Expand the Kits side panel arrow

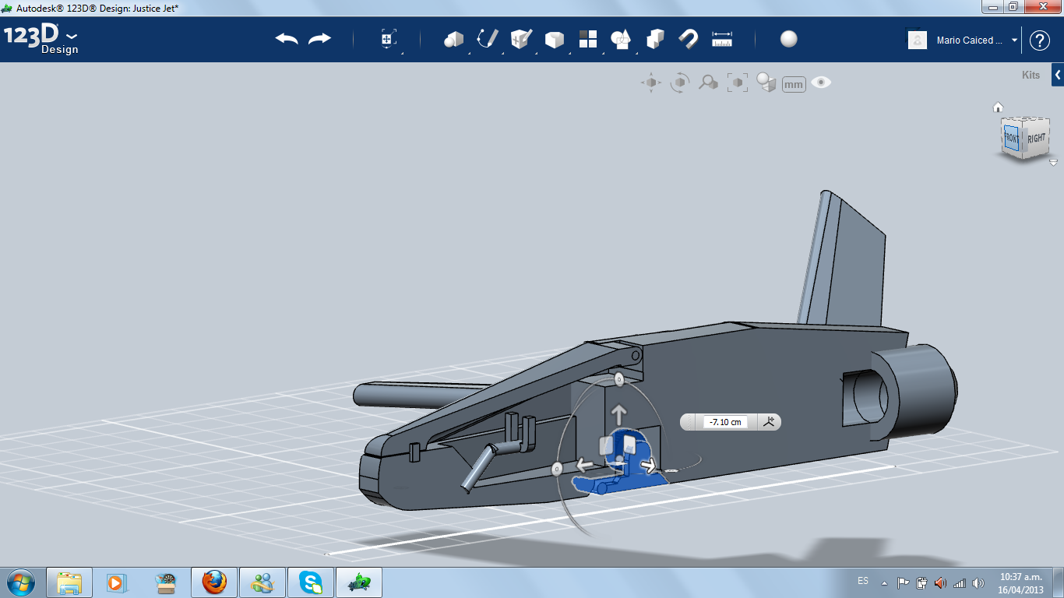(x=1058, y=76)
